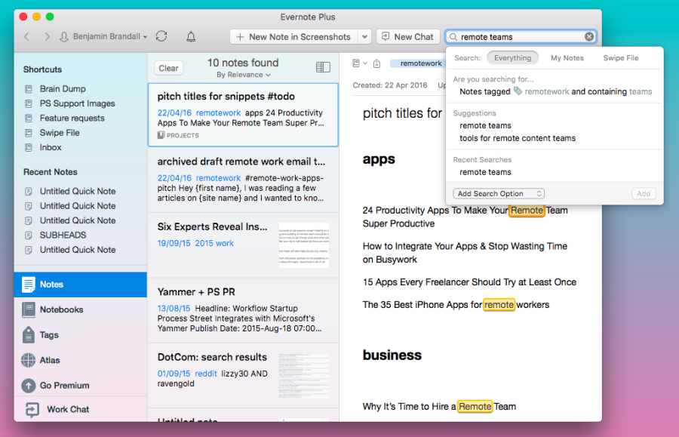Open the Feature requests shortcut
Image resolution: width=679 pixels, height=437 pixels.
pos(72,118)
